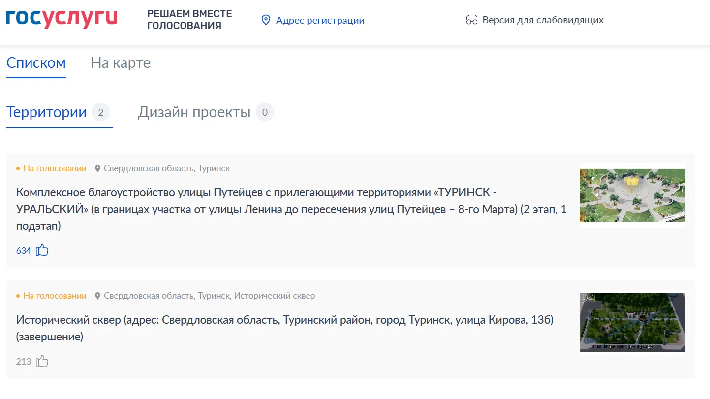Click the glasses icon for visually impaired version
The image size is (710, 399).
(x=471, y=20)
